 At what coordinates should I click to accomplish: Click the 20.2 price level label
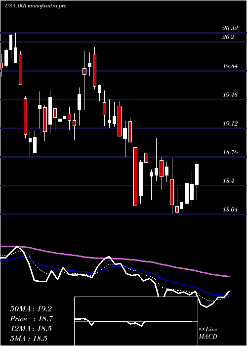228,37
